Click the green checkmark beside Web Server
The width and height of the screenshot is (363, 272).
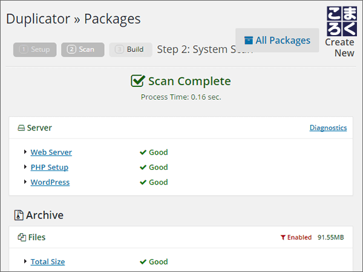(x=143, y=152)
